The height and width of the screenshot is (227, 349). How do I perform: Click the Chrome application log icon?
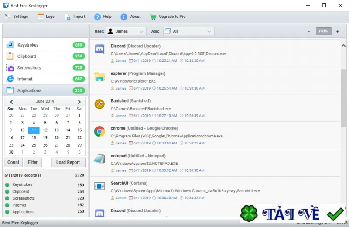click(x=99, y=132)
